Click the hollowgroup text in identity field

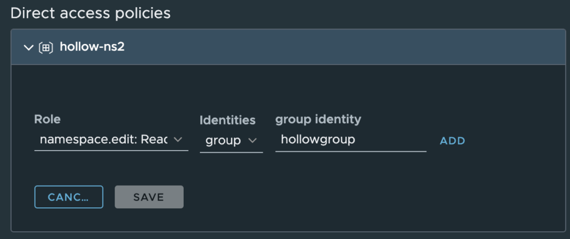click(x=318, y=140)
